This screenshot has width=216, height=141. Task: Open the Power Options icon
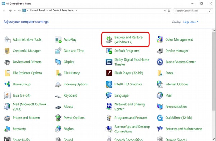(58, 118)
